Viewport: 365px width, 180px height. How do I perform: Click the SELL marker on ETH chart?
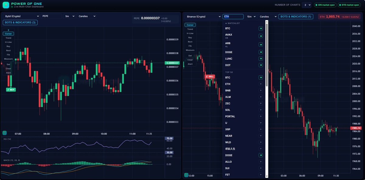[210, 76]
